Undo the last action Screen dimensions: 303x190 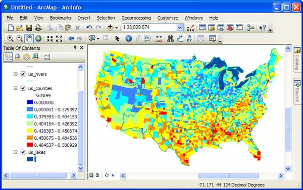[89, 28]
